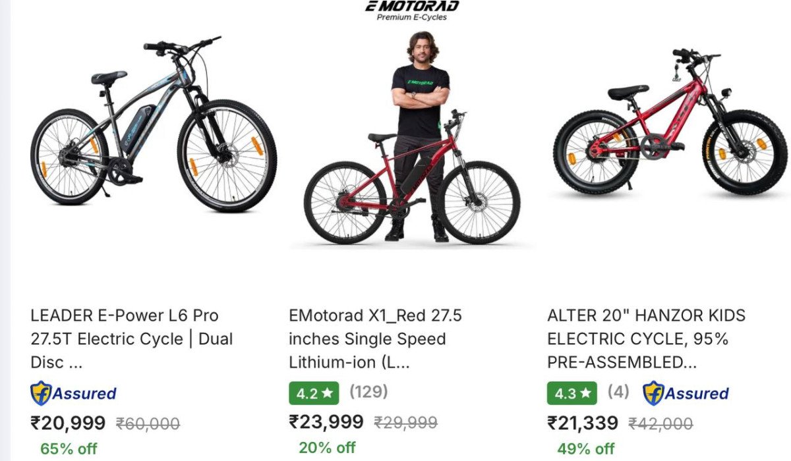
Task: Click the 4.3 star rating badge
Action: (x=571, y=393)
